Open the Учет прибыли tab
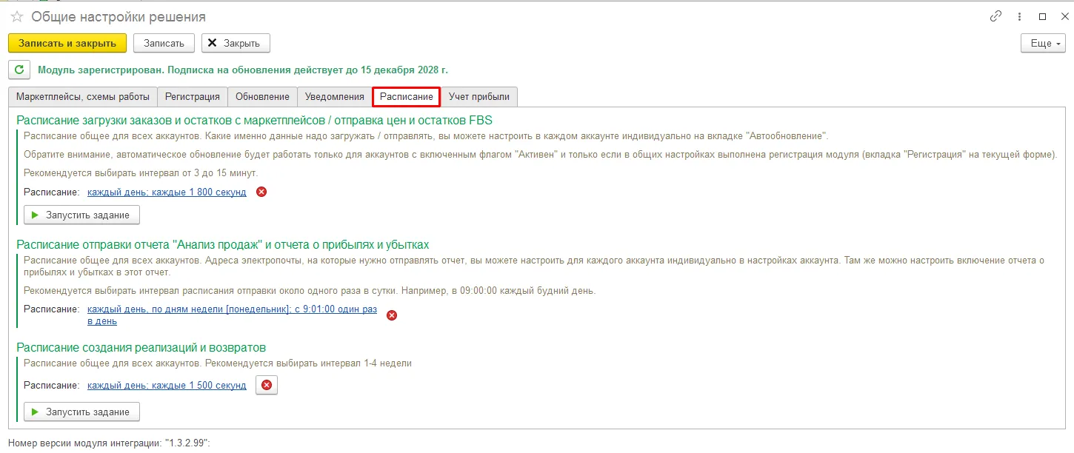This screenshot has height=453, width=1074. tap(479, 97)
